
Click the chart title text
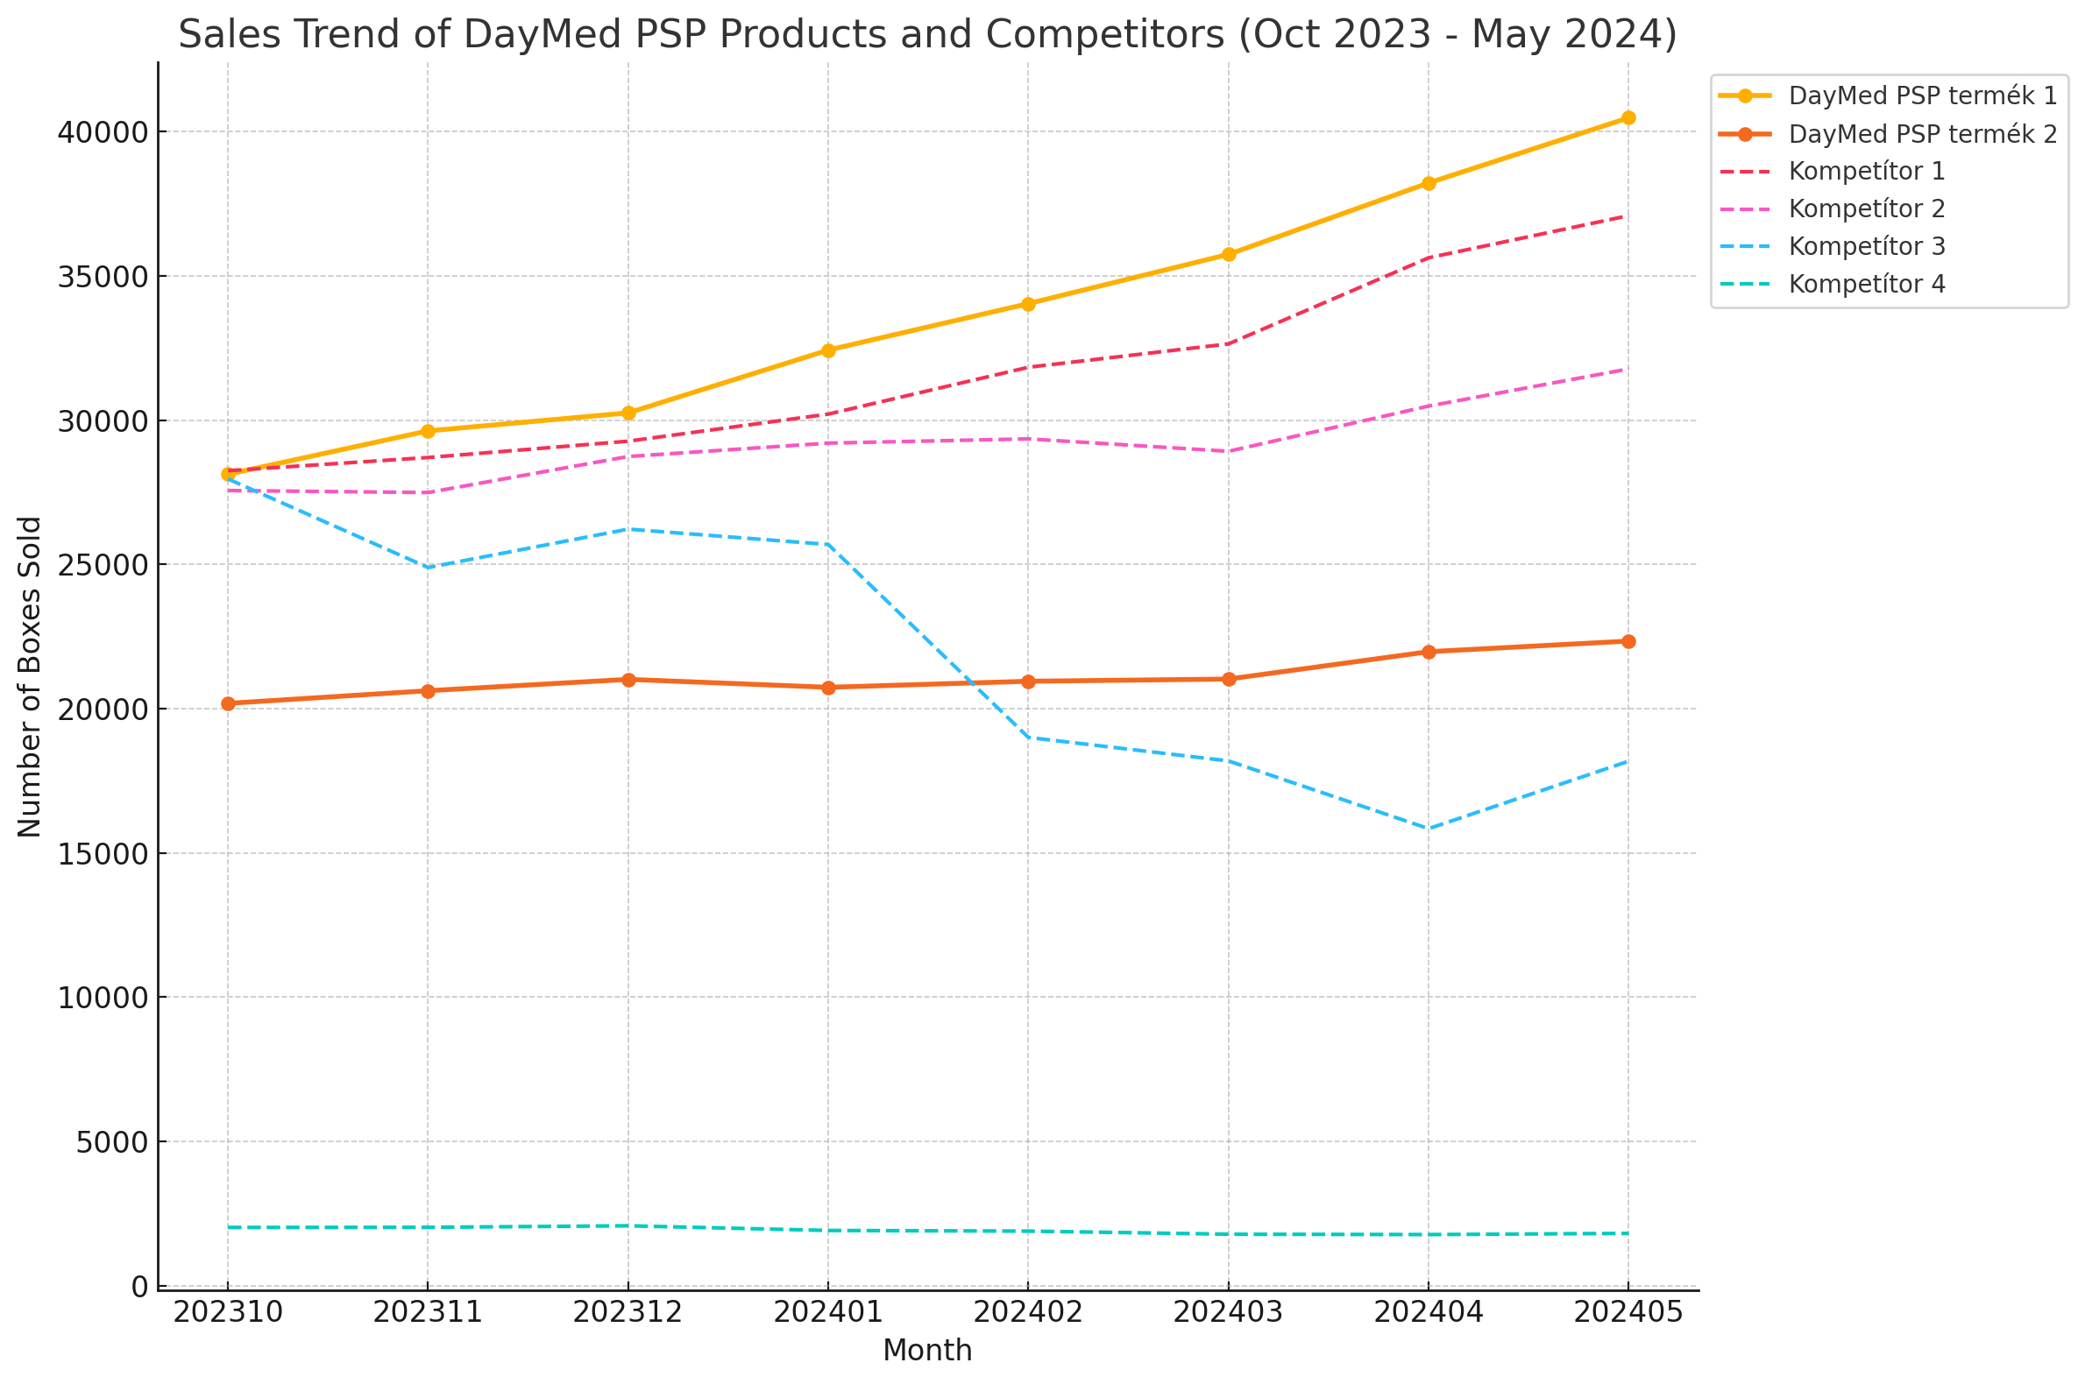tap(927, 35)
